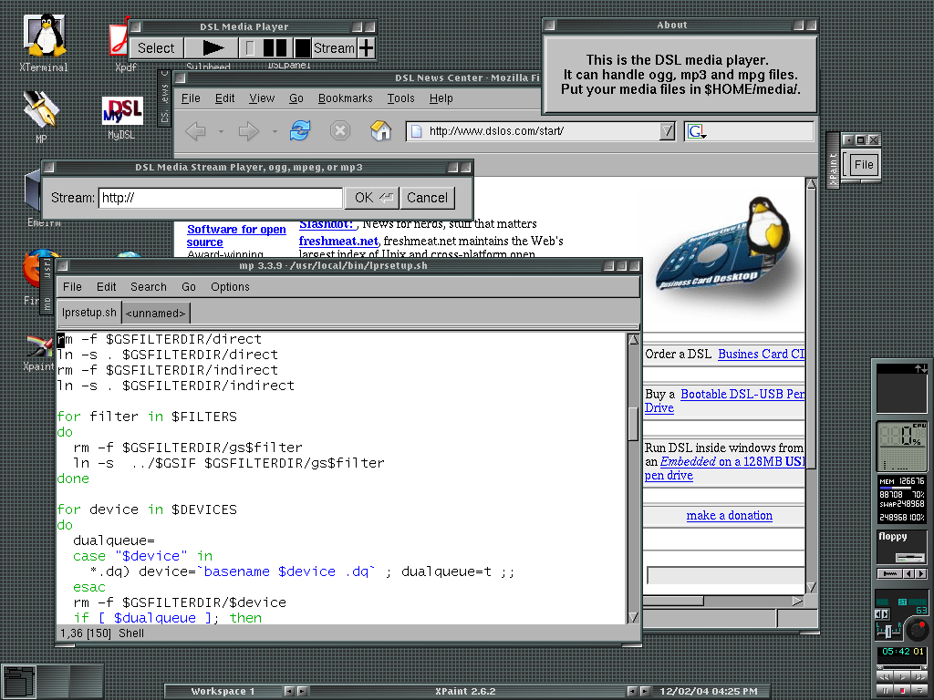Click the Firefox desktop icon
Screen dimensions: 934x700
33,277
